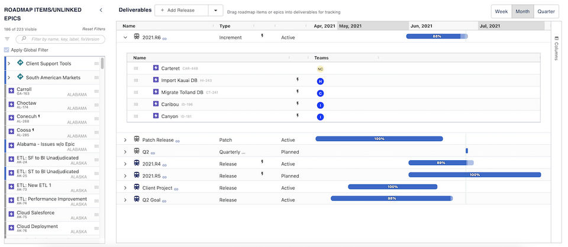Collapse the roadmap items side panel

[101, 10]
